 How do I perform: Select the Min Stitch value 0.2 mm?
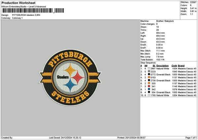(160, 54)
